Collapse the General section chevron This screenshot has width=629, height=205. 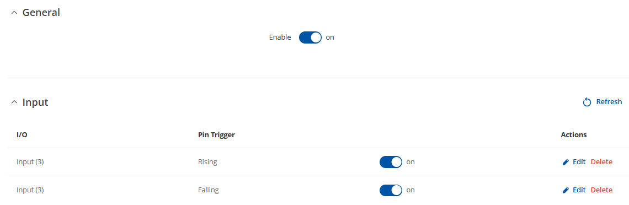coord(14,13)
